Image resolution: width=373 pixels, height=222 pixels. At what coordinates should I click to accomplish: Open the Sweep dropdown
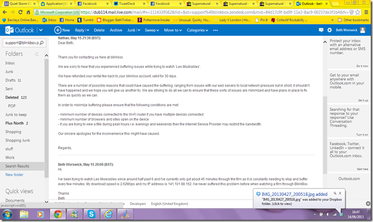tap(152, 30)
